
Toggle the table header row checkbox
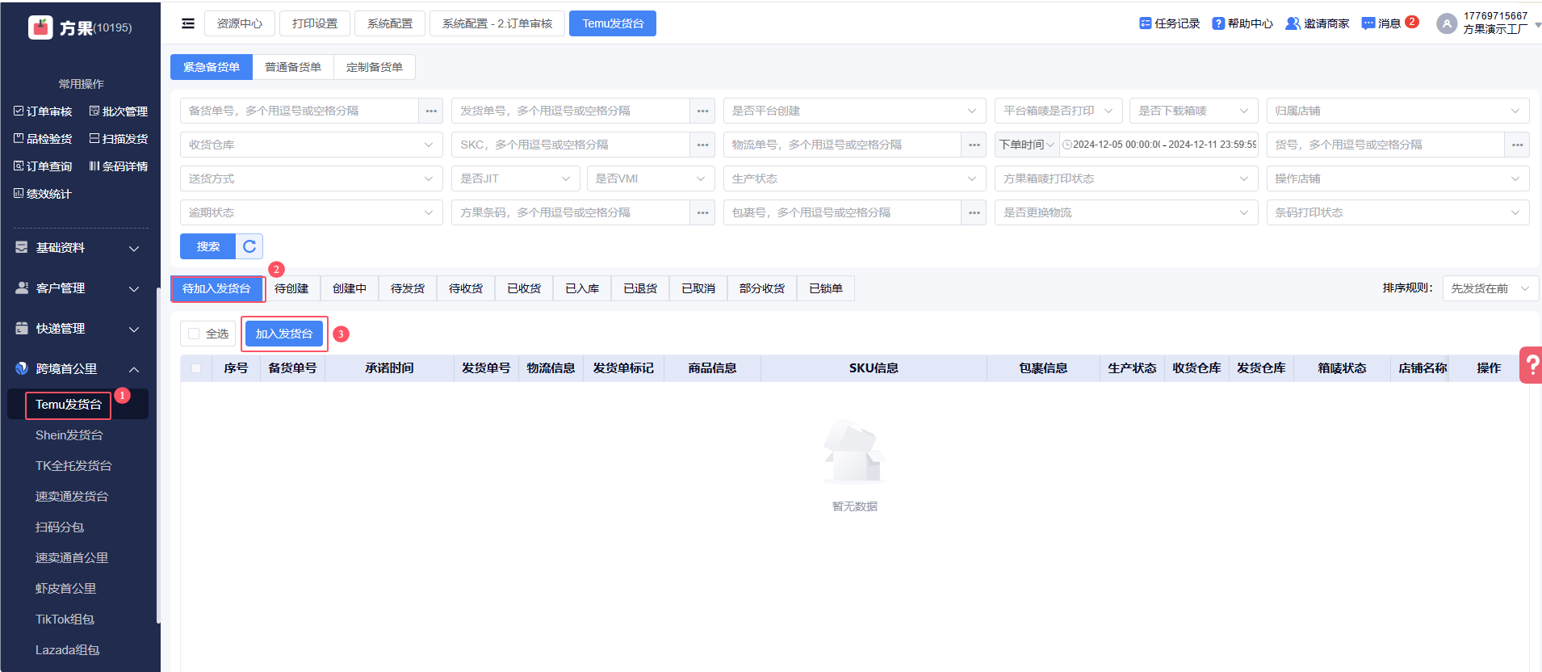[x=196, y=368]
